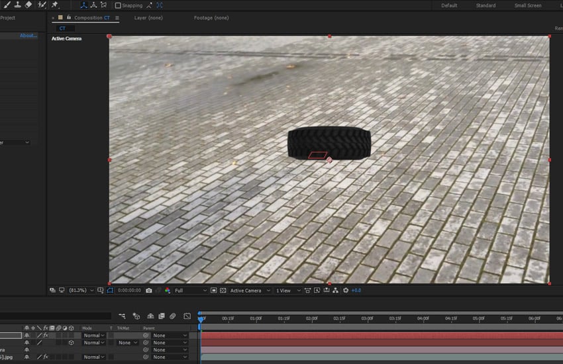
Task: Switch to the Small Screen workspace
Action: click(x=528, y=5)
